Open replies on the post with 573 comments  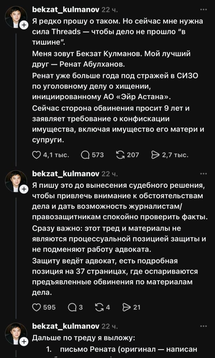[85, 155]
